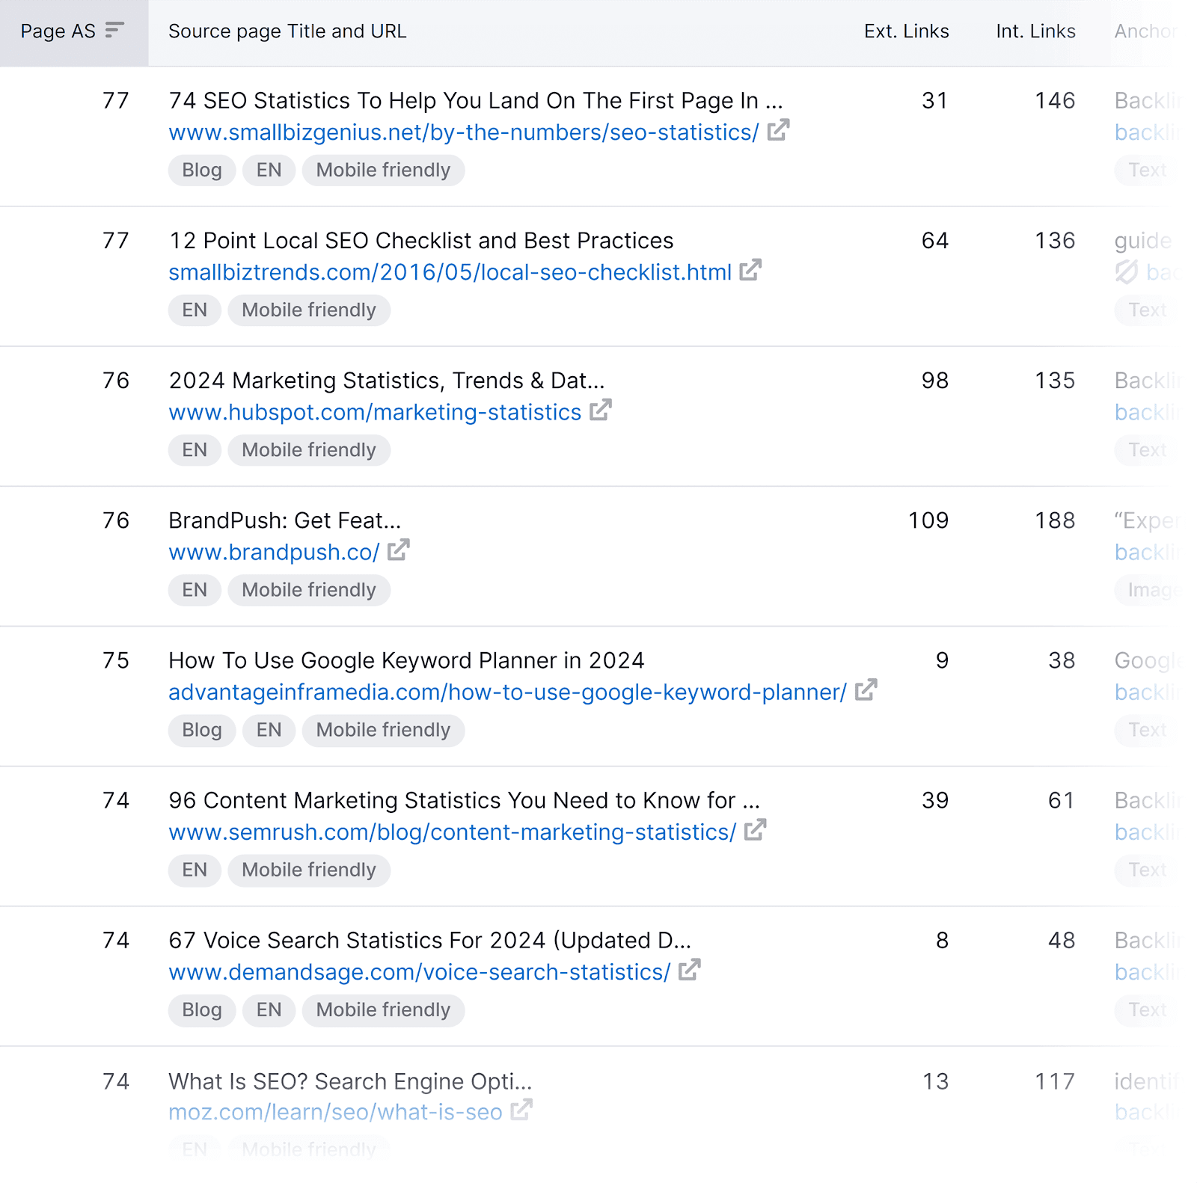
Task: Click Int. Links value 188 in brandpush row
Action: (1055, 520)
